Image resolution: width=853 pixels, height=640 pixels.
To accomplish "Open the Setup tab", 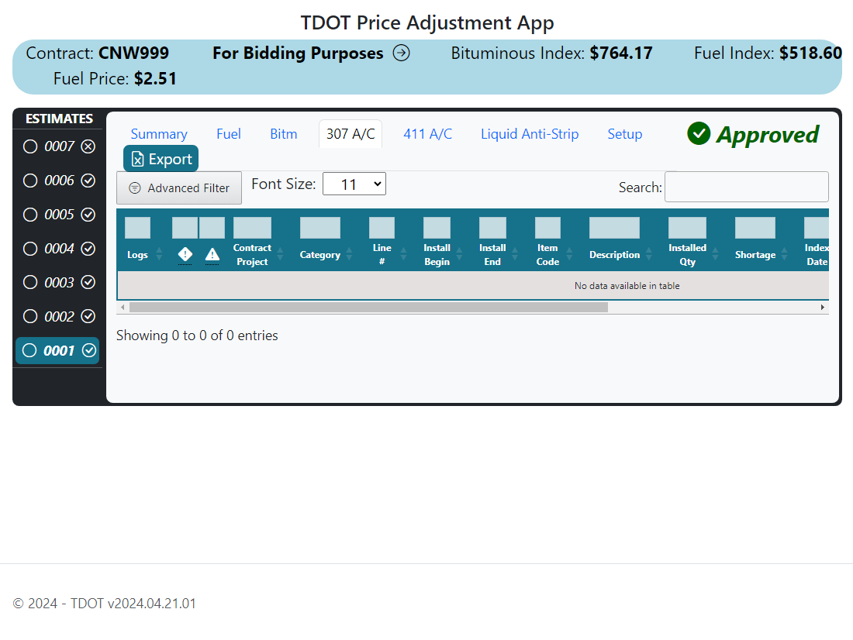I will (624, 134).
